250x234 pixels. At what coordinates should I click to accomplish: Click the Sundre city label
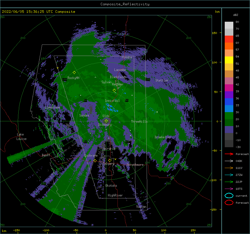point(84,115)
